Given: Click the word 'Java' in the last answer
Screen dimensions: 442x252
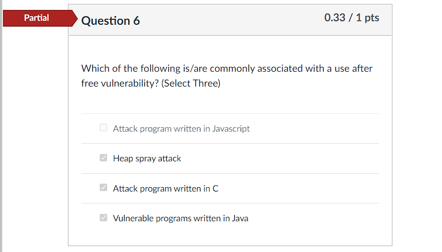Looking at the screenshot, I should (240, 218).
